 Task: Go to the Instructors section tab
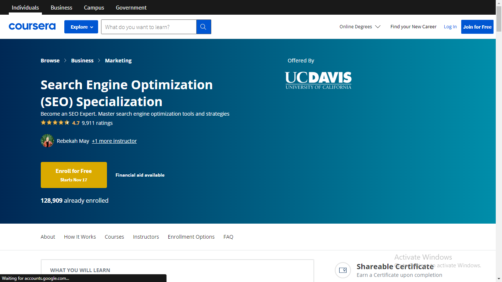[146, 237]
